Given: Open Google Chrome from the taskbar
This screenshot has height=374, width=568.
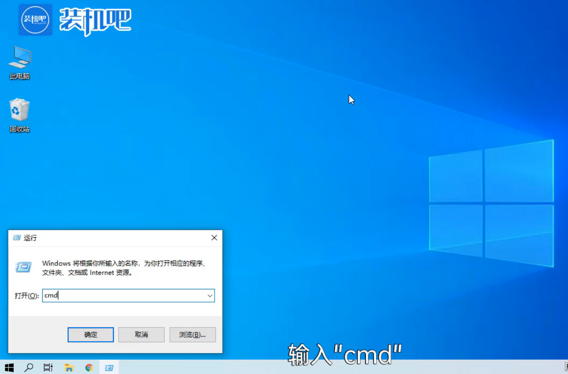Looking at the screenshot, I should point(89,367).
